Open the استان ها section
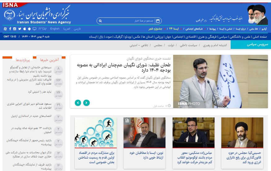Image resolution: width=271 pixels, height=171 pixels. pyautogui.click(x=147, y=37)
